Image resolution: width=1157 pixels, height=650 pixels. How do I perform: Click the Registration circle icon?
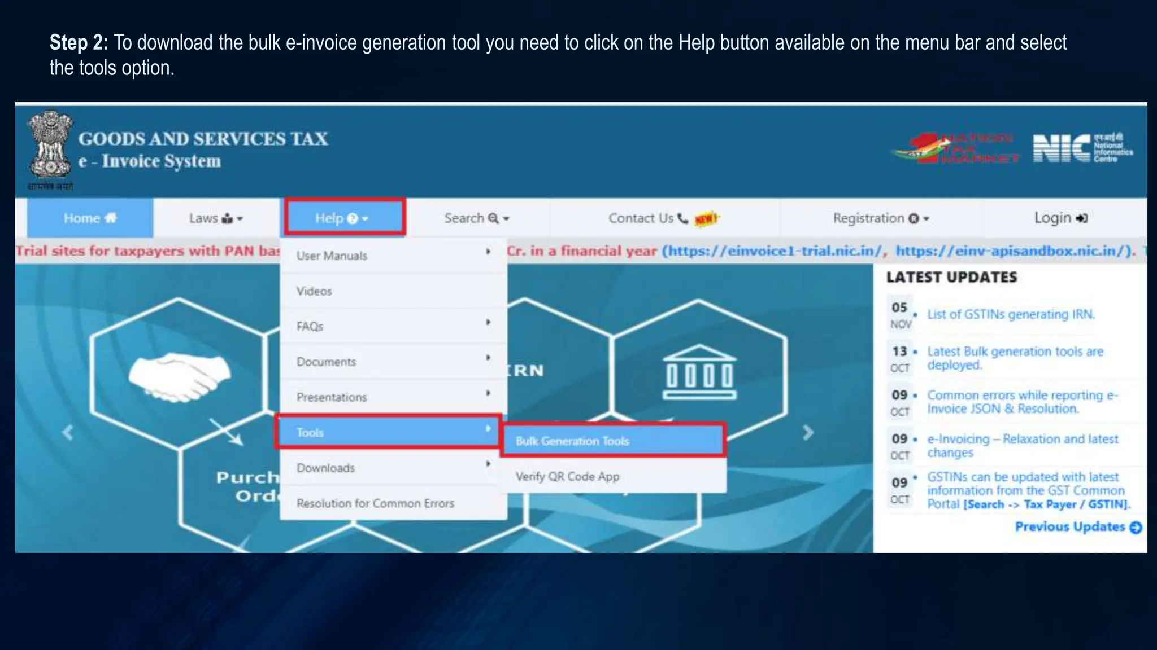pos(914,219)
